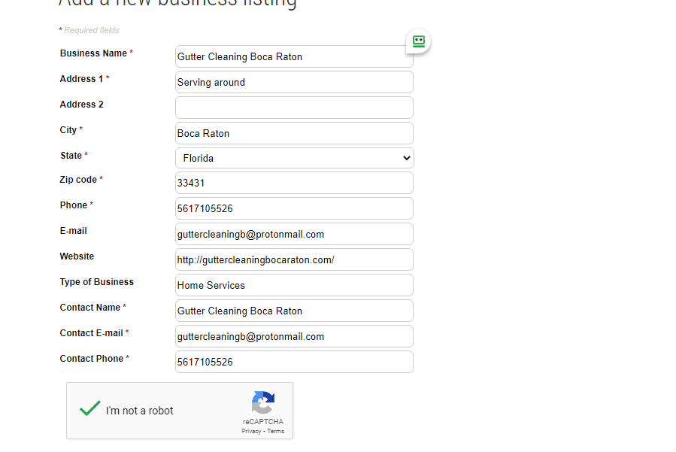676x452 pixels.
Task: Focus the Contact E-mail field
Action: click(294, 336)
